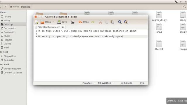
Task: Click the Home breadcrumb in file manager
Action: (15, 7)
